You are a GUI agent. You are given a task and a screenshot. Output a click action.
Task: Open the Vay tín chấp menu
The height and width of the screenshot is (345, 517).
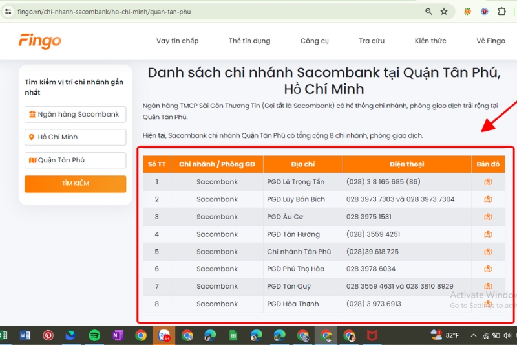pyautogui.click(x=177, y=41)
